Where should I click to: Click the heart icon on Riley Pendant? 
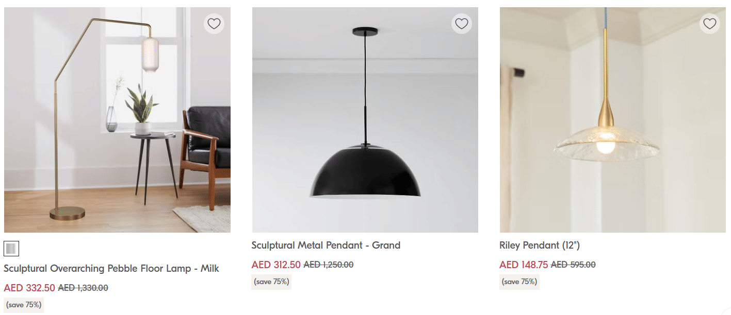click(710, 24)
